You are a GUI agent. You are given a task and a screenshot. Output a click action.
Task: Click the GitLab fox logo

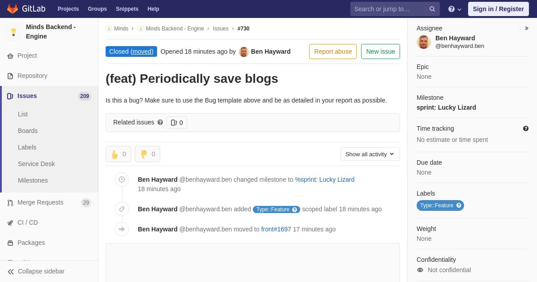pos(13,9)
